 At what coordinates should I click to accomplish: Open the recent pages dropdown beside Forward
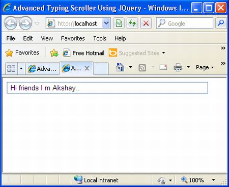(37, 23)
